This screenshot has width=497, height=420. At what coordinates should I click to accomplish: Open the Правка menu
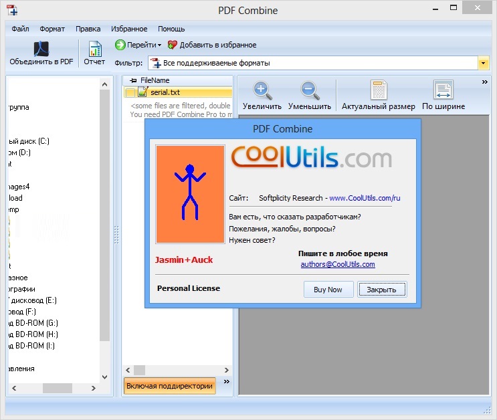[x=88, y=29]
